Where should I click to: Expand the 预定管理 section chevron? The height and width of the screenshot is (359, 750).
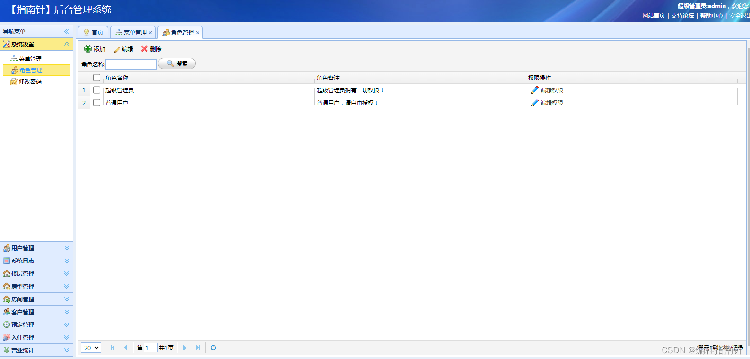point(67,324)
